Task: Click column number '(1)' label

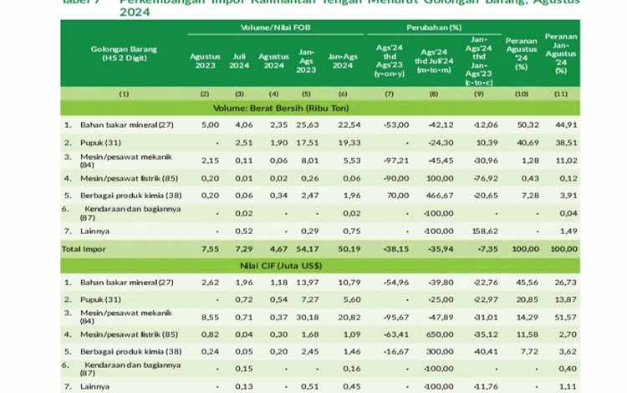Action: tap(124, 94)
